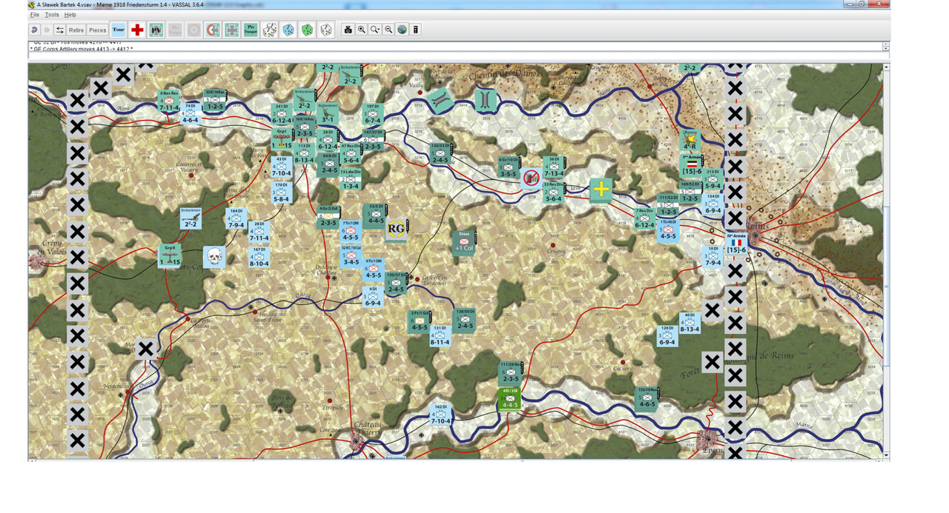The width and height of the screenshot is (949, 513).
Task: Click the red cross toolbar icon
Action: pyautogui.click(x=137, y=30)
